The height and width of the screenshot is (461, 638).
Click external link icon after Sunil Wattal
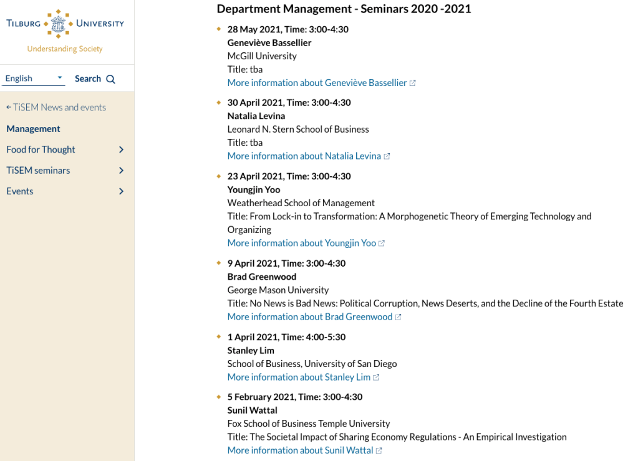click(x=379, y=450)
